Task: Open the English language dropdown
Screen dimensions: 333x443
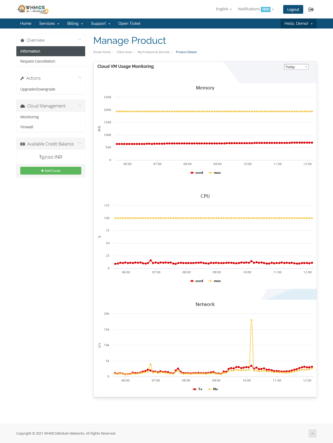Action: tap(224, 9)
